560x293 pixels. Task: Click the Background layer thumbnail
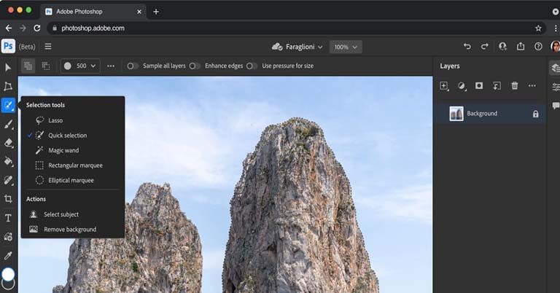tap(456, 114)
